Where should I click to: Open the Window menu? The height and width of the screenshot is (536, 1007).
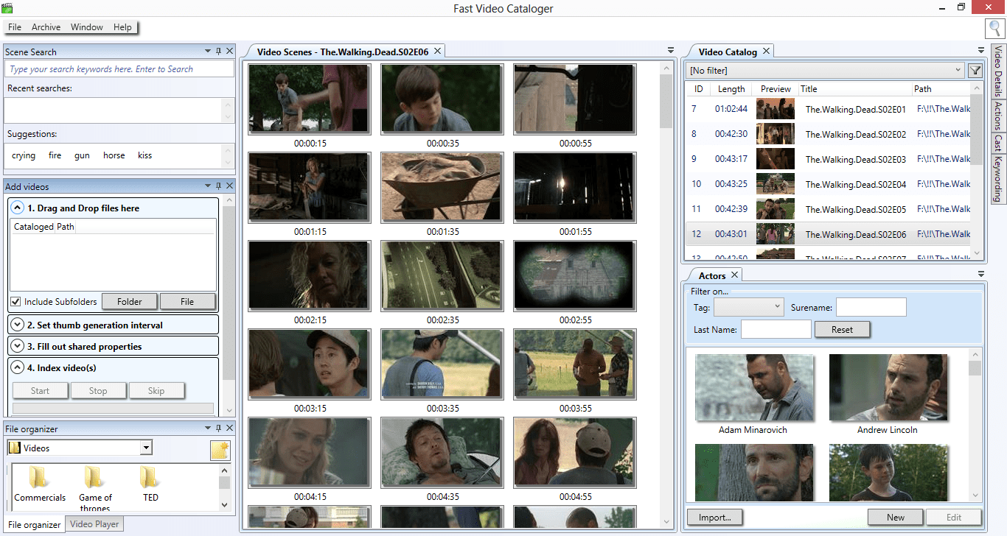coord(87,27)
